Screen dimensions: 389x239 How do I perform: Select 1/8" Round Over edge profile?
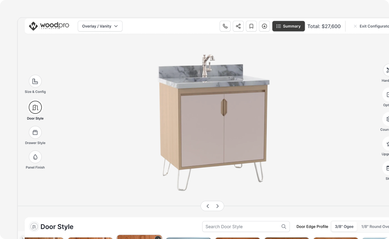point(375,227)
